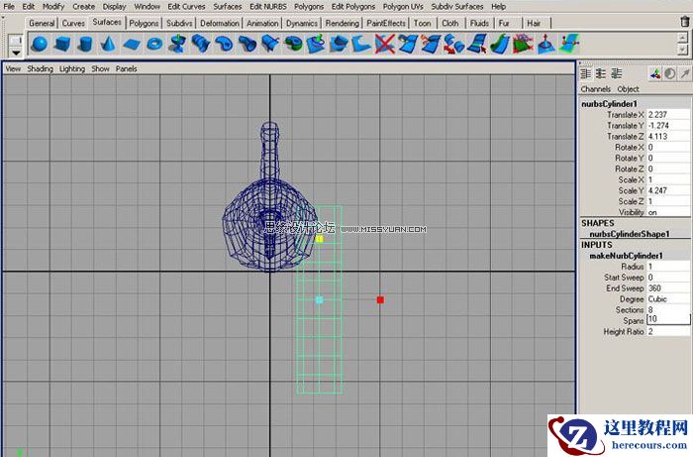Click the End Sweep value 360

(668, 288)
